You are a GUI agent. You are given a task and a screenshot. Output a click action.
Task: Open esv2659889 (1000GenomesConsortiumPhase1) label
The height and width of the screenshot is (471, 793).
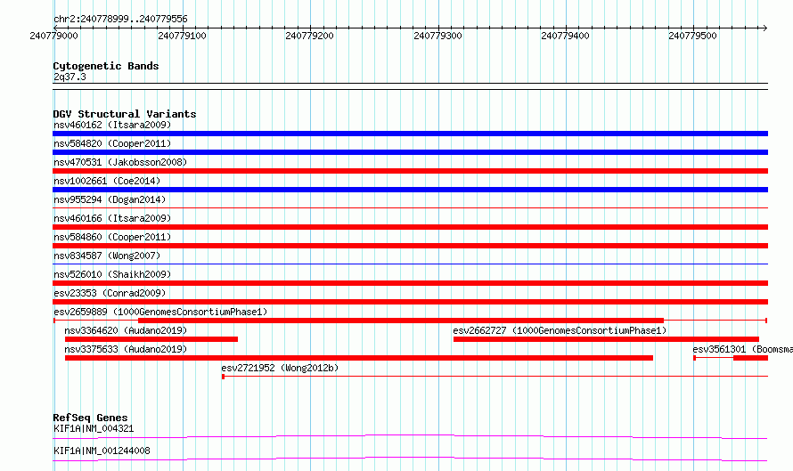[x=160, y=312]
